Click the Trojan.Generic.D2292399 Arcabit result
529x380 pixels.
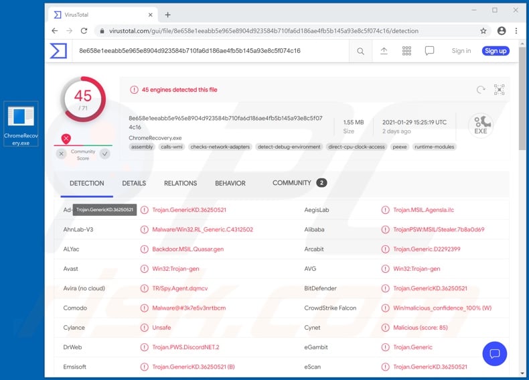click(427, 249)
